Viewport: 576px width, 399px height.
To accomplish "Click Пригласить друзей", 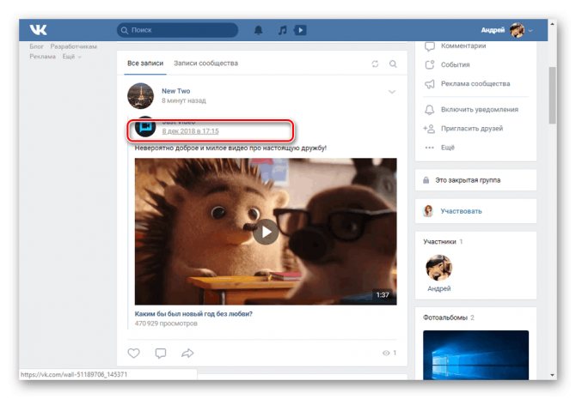I will click(472, 129).
